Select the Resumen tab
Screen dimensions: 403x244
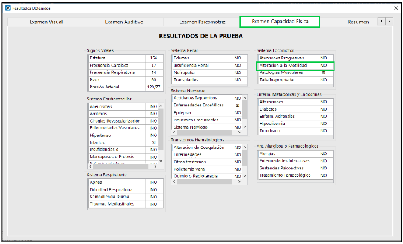[358, 22]
